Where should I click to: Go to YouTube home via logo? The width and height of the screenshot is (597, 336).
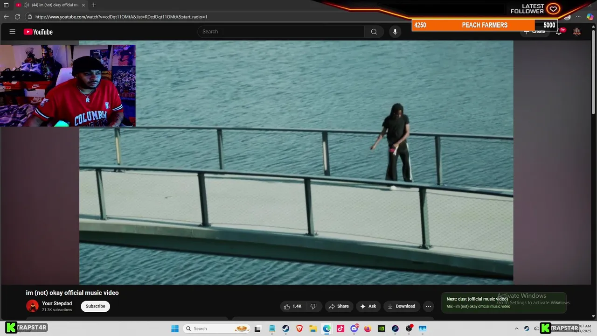(x=38, y=32)
